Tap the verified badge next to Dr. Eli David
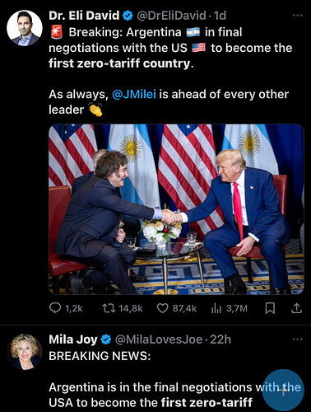This screenshot has height=412, width=311. (128, 16)
